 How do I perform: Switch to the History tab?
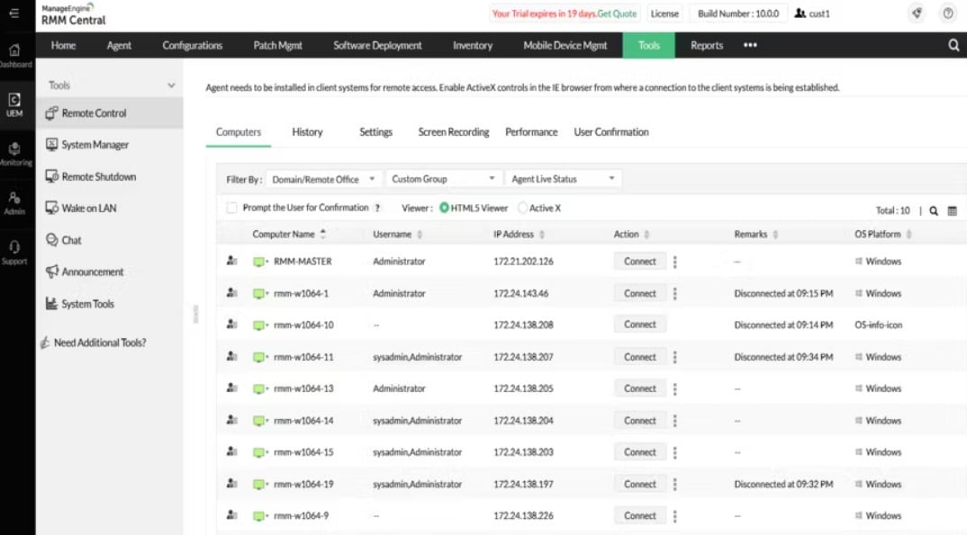pyautogui.click(x=307, y=132)
